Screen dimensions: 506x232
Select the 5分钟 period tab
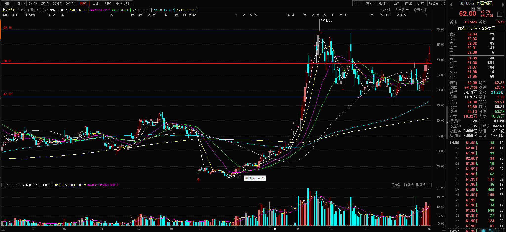tap(33, 3)
